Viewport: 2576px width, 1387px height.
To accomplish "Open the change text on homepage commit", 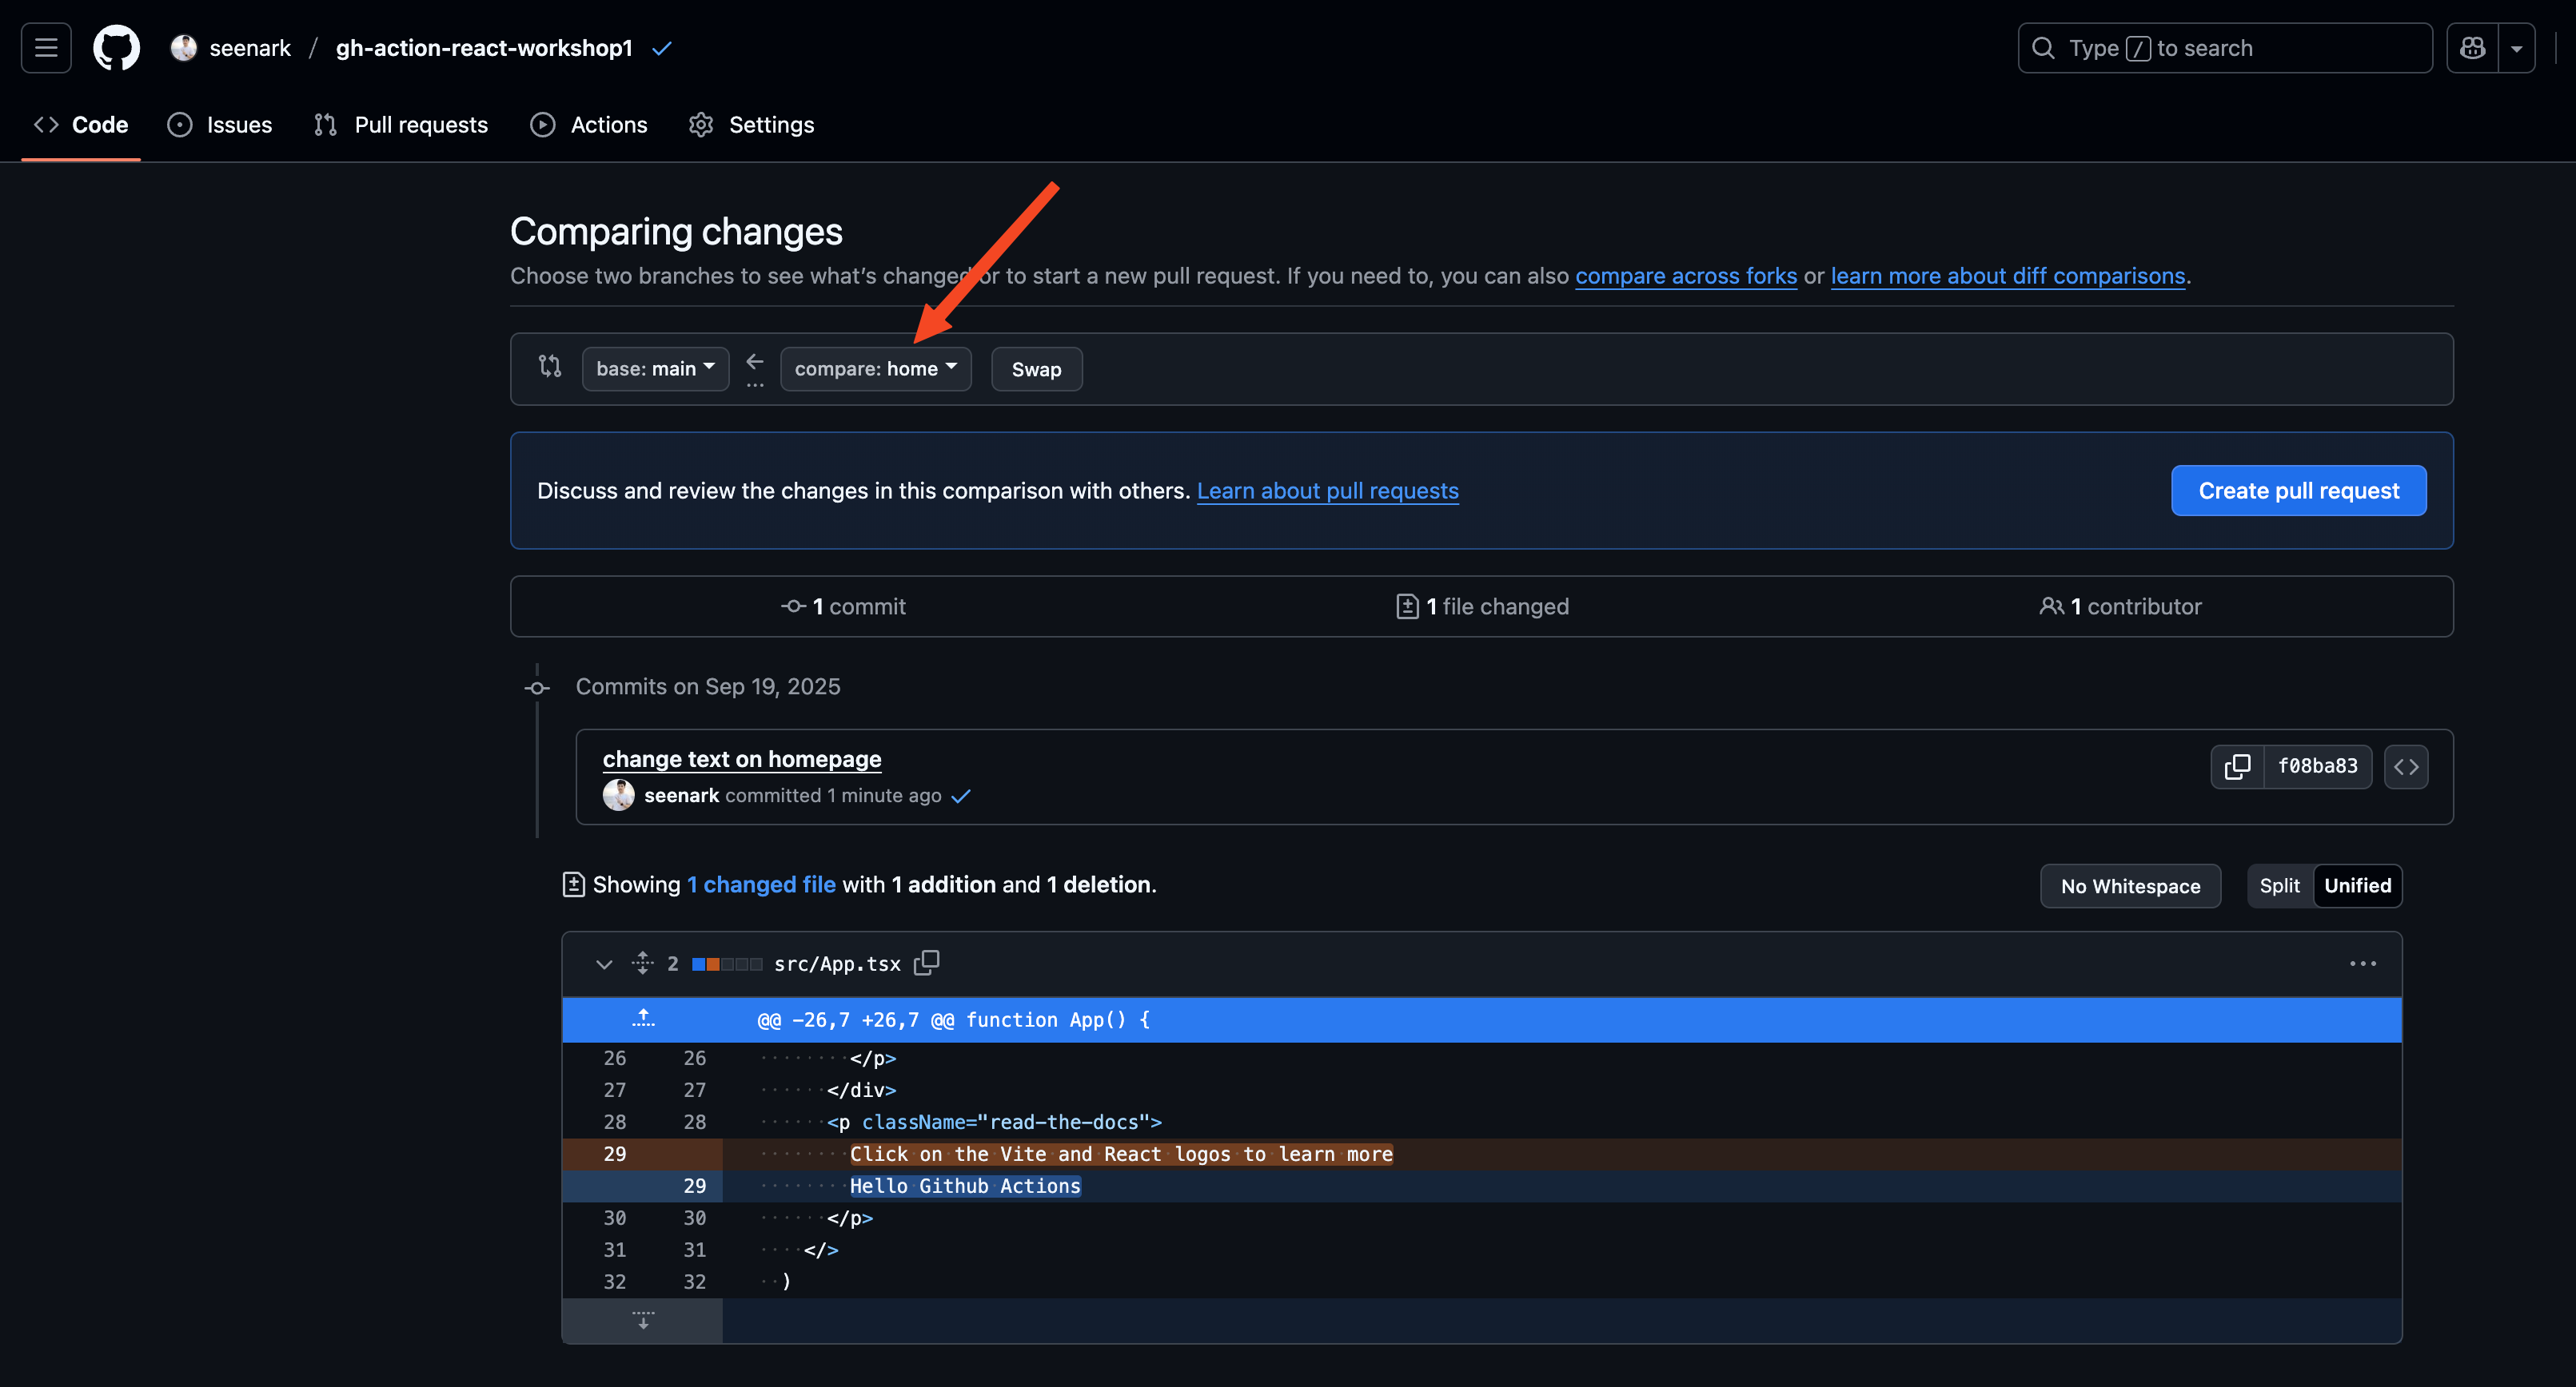I will (x=741, y=758).
